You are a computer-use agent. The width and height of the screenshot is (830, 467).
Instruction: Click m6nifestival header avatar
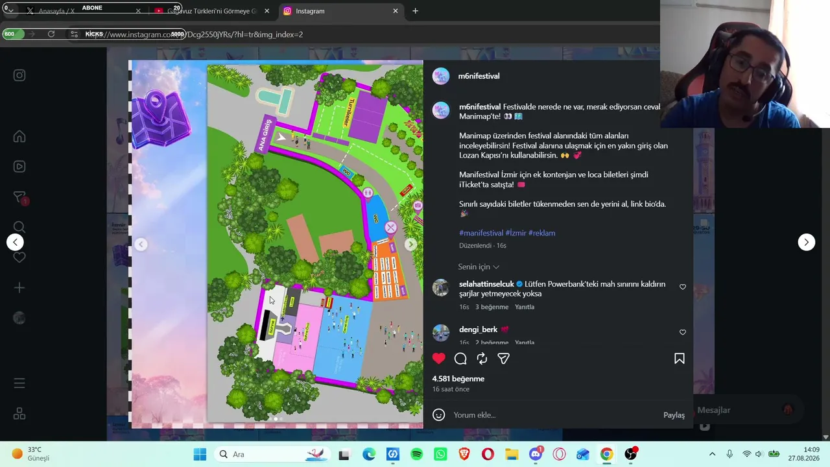441,76
